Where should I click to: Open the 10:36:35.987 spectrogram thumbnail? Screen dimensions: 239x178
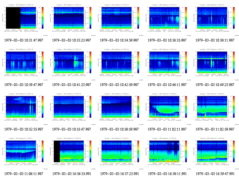coord(167,20)
